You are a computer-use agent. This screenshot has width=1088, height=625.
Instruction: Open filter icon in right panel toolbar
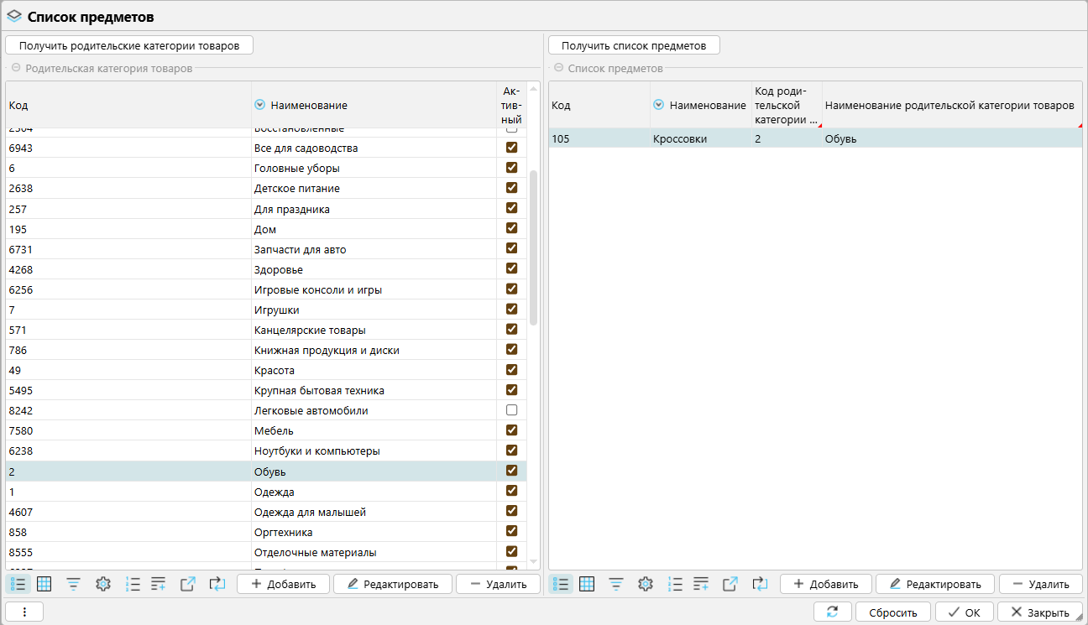pyautogui.click(x=616, y=584)
